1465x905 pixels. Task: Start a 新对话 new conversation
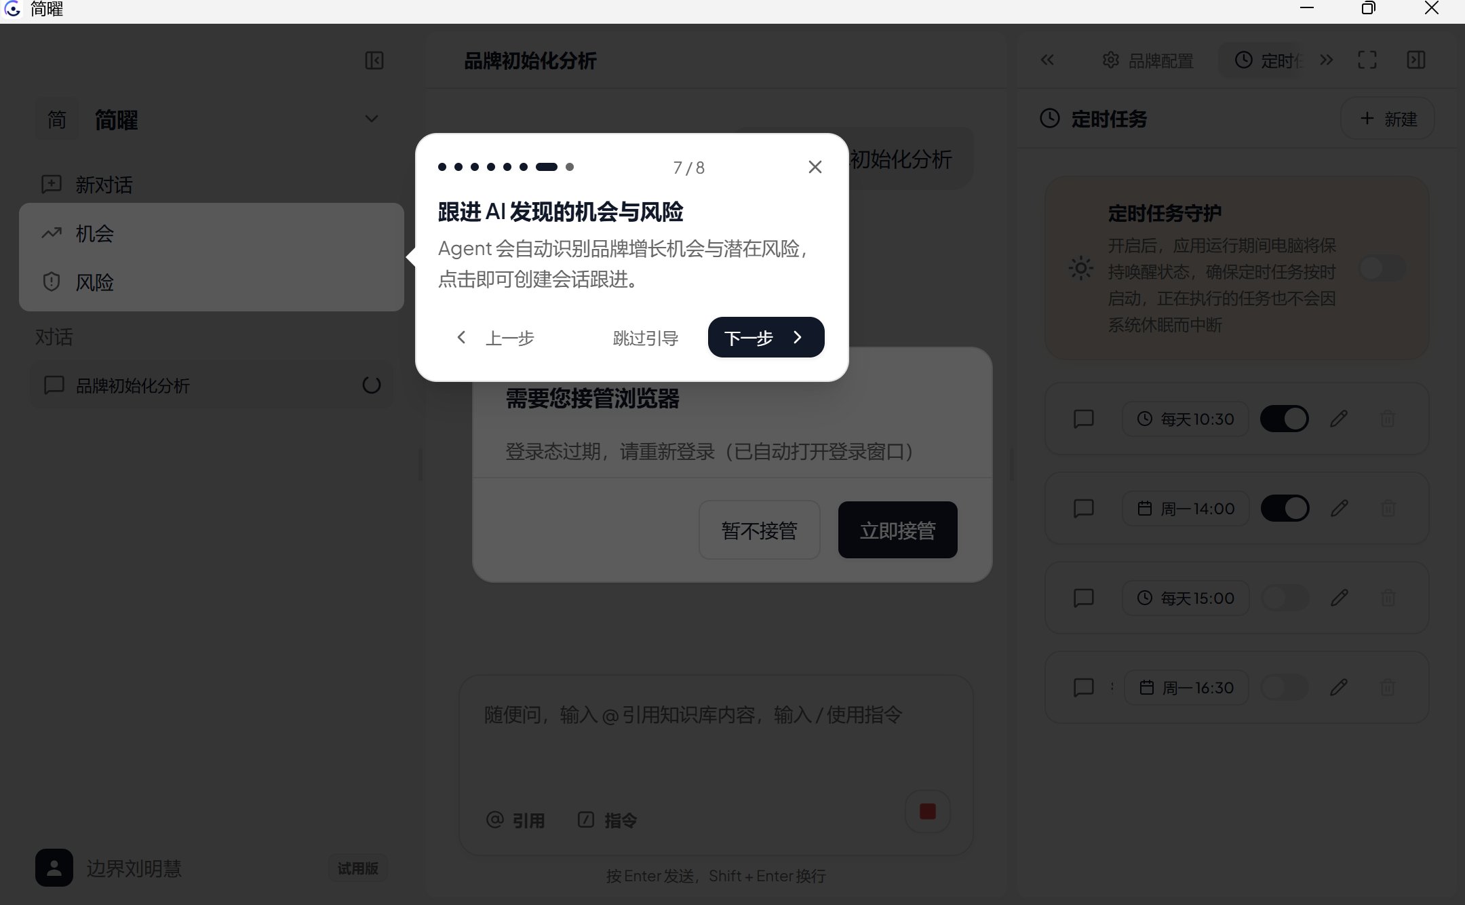click(x=211, y=185)
